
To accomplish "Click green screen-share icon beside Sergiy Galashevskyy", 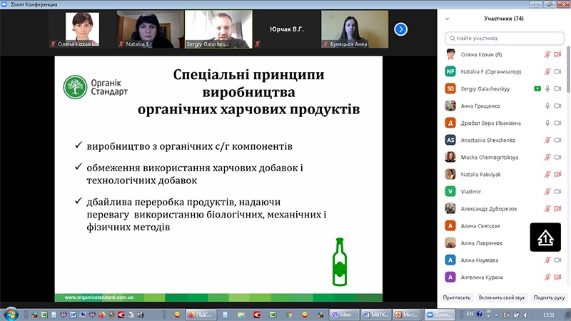I will click(x=537, y=88).
